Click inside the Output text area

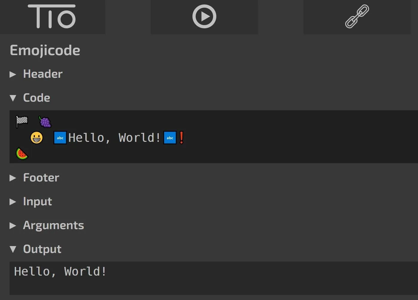click(209, 279)
